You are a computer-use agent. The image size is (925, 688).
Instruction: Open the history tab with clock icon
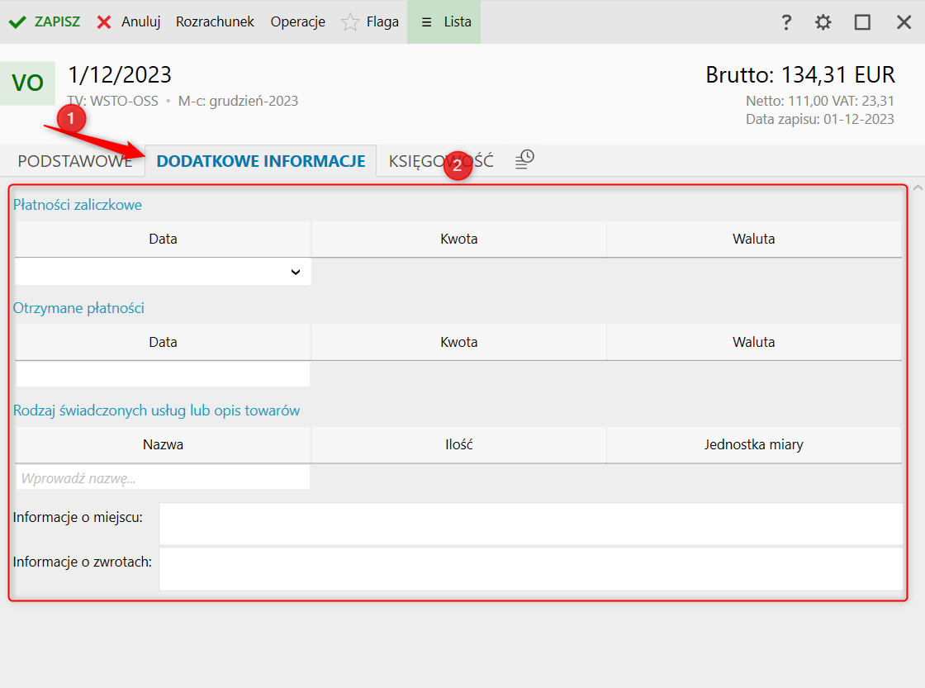tap(524, 160)
